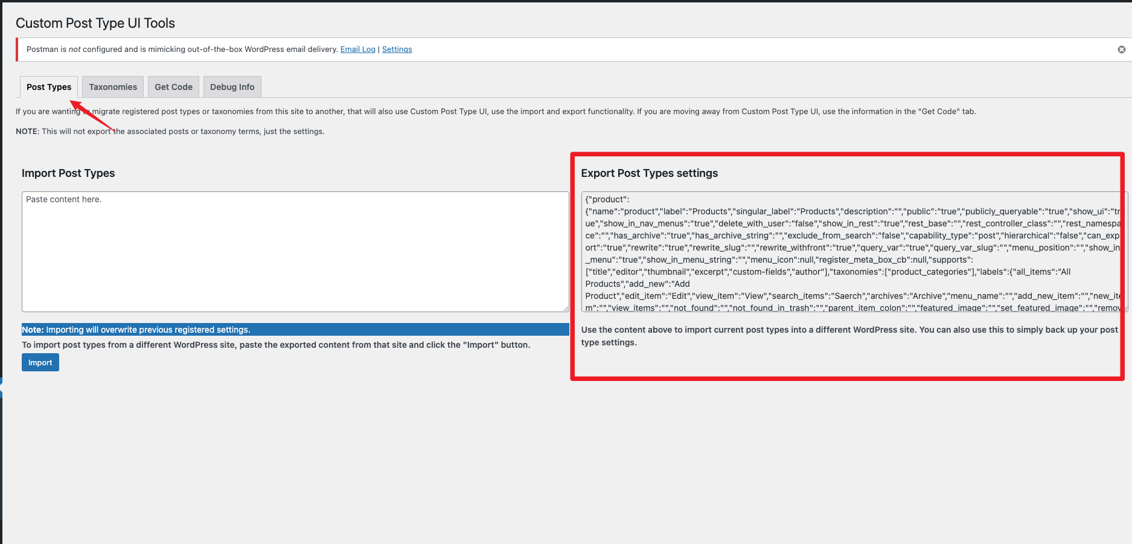Click the Import Post Types heading

[68, 173]
